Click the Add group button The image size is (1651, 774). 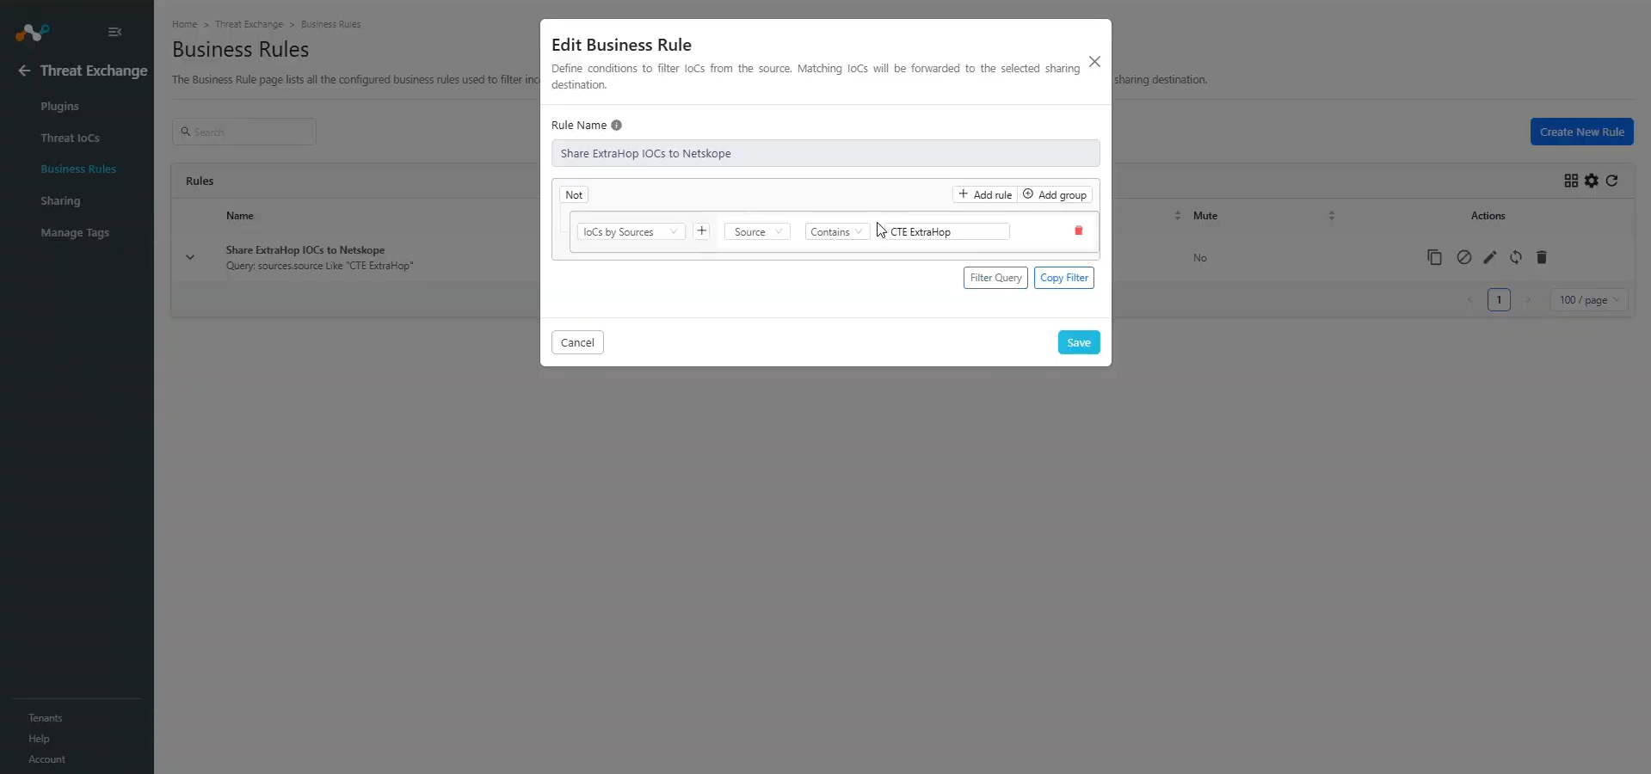pos(1055,195)
